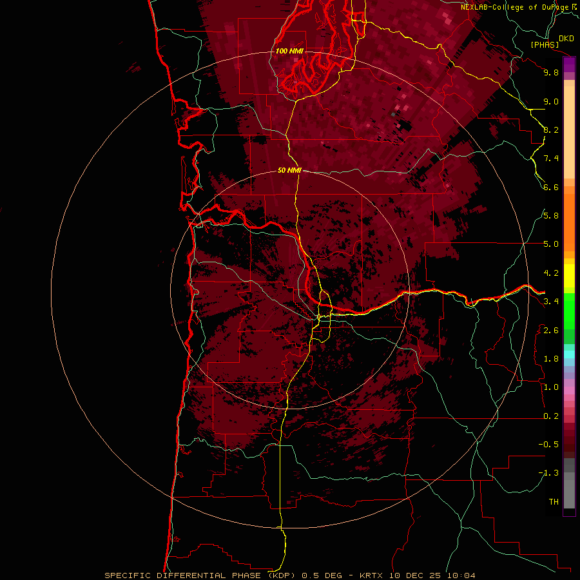
Task: Click the KRTX station identifier
Action: click(x=371, y=575)
